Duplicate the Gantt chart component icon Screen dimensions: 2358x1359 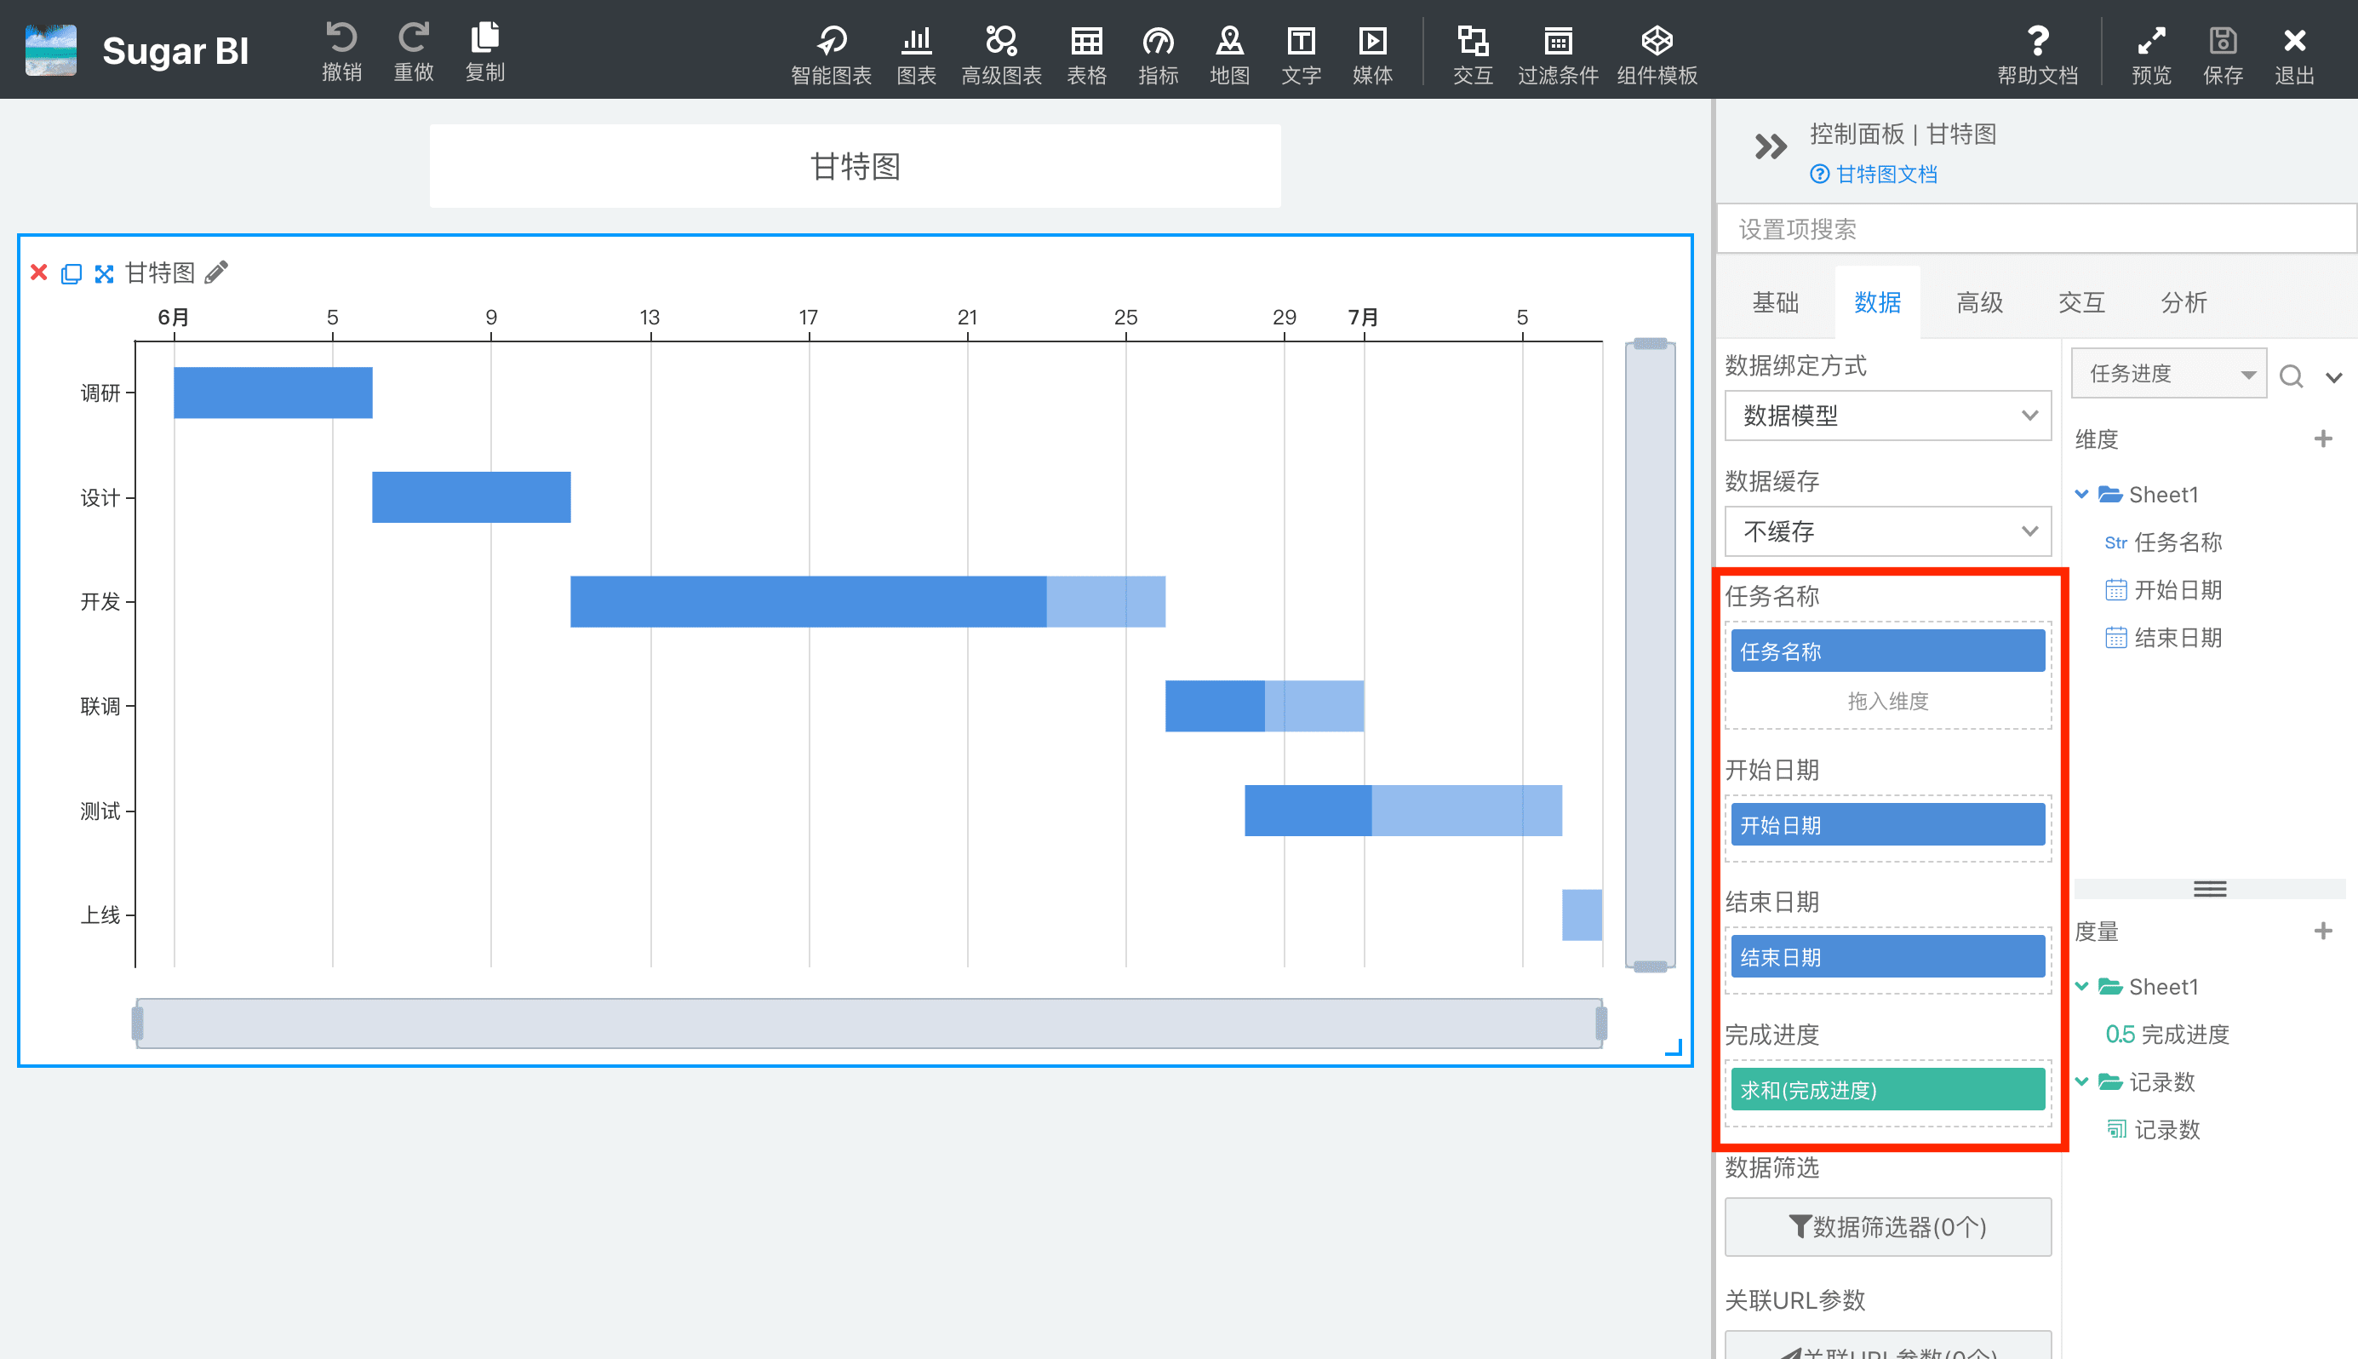pyautogui.click(x=71, y=272)
